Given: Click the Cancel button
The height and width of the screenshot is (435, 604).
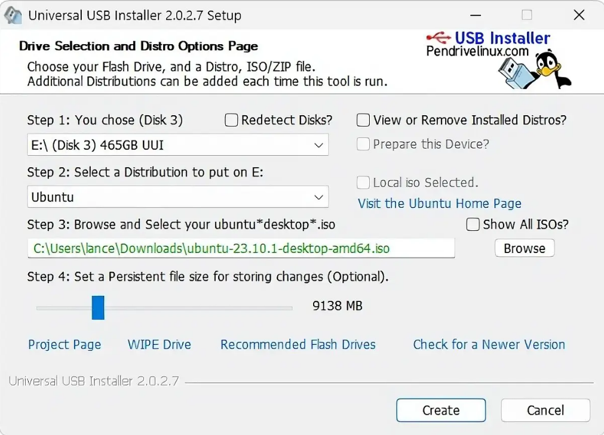Looking at the screenshot, I should 545,410.
